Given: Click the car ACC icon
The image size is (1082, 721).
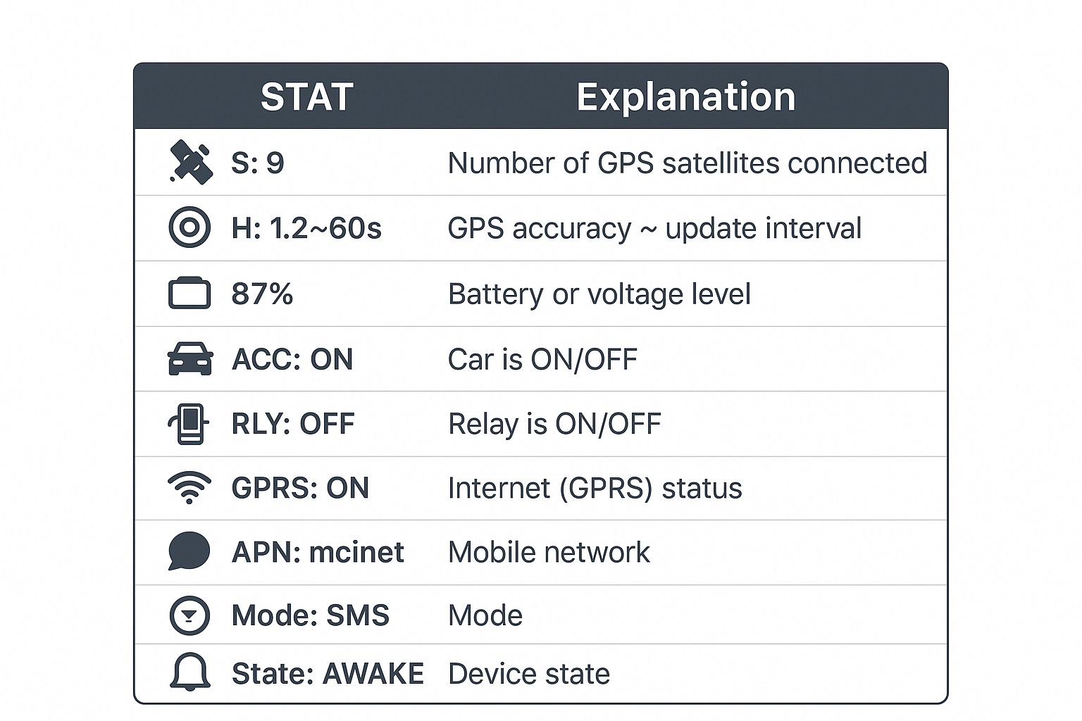Looking at the screenshot, I should pyautogui.click(x=190, y=358).
